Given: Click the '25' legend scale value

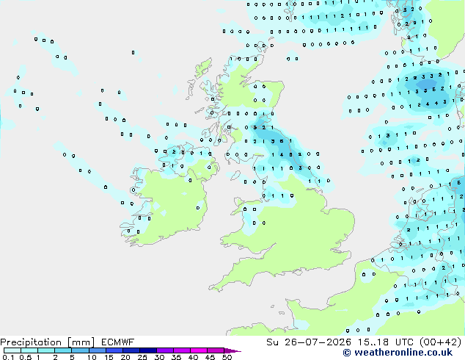Looking at the screenshot, I should pyautogui.click(x=142, y=357).
